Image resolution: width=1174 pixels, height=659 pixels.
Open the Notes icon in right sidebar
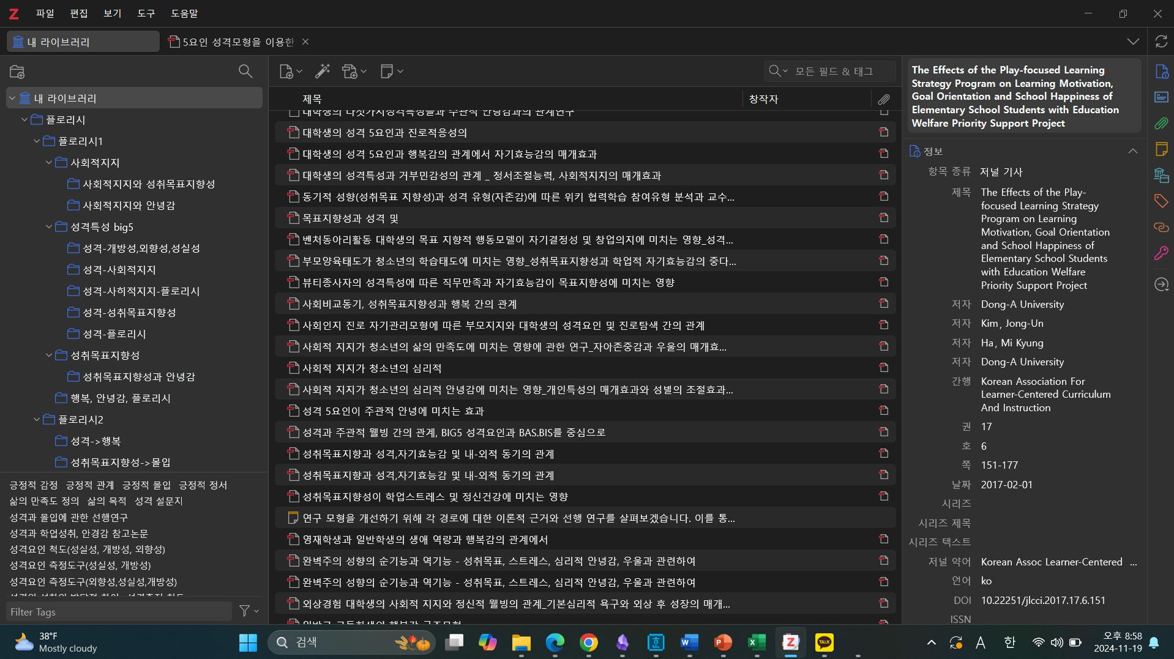click(x=1161, y=149)
